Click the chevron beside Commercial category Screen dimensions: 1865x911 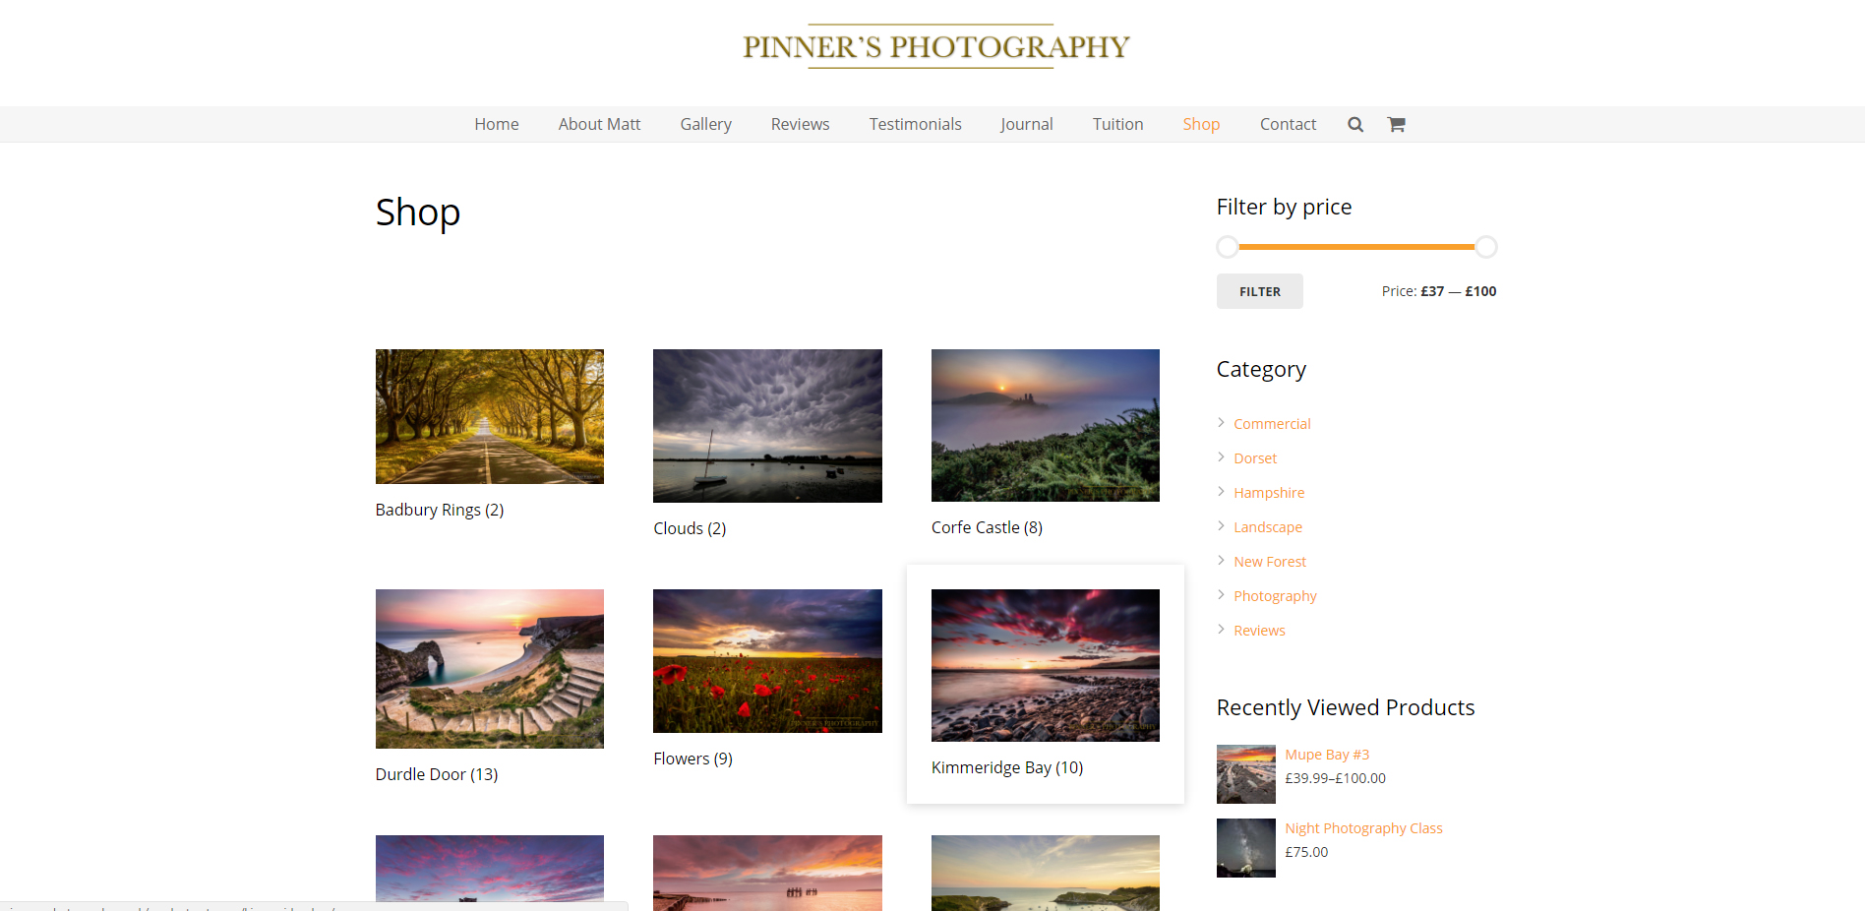click(x=1221, y=423)
